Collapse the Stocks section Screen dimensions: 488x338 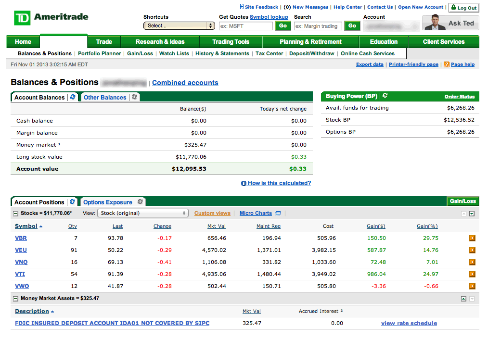[15, 213]
